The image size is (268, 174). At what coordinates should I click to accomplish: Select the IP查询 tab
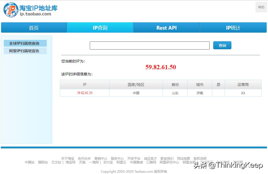(x=100, y=27)
